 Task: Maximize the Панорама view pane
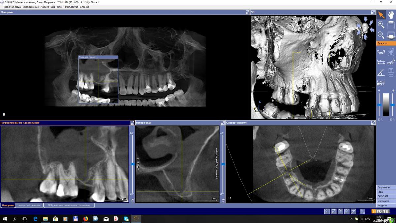[x=247, y=12]
